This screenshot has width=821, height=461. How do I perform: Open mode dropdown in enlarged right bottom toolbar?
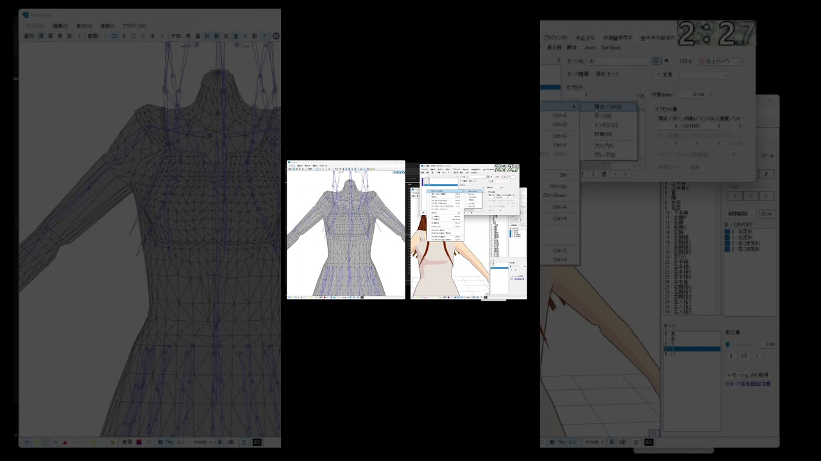(x=595, y=442)
